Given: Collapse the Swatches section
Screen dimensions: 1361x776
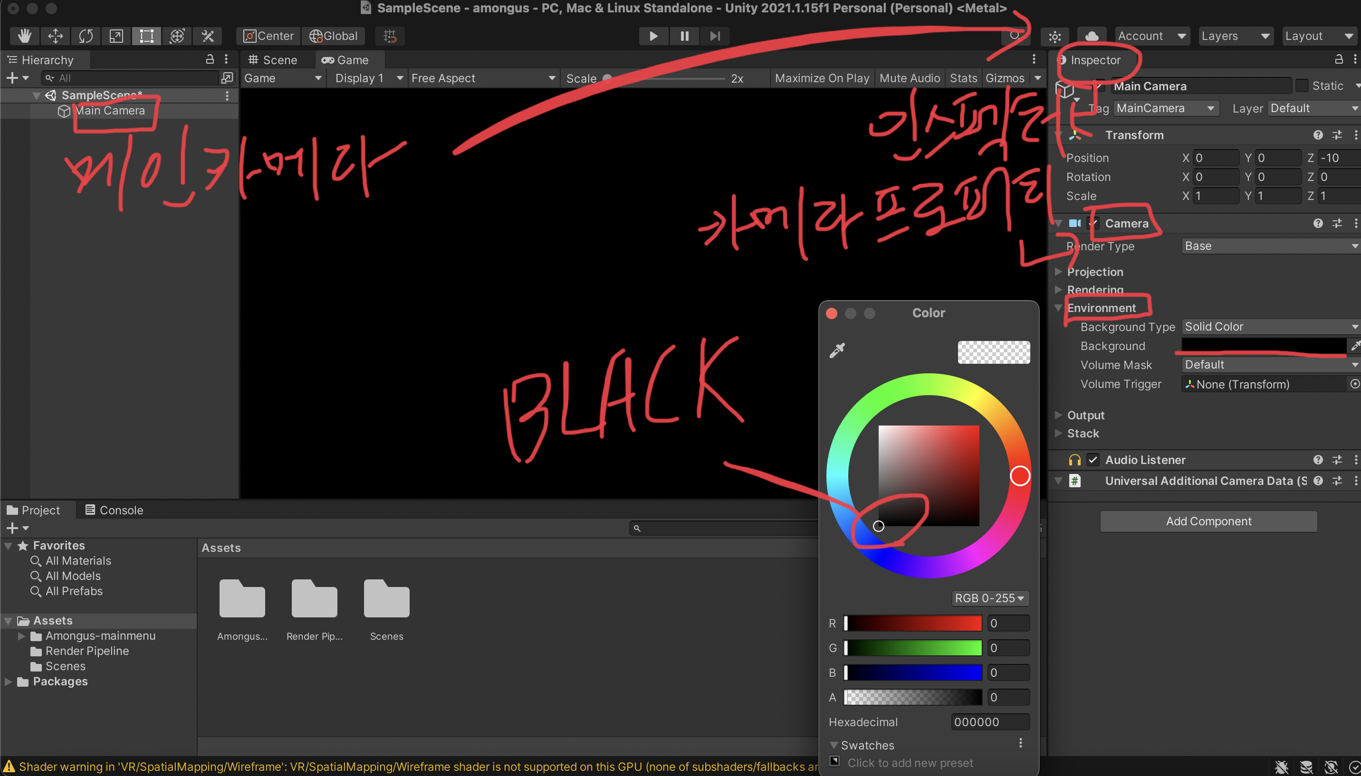Looking at the screenshot, I should [x=834, y=745].
